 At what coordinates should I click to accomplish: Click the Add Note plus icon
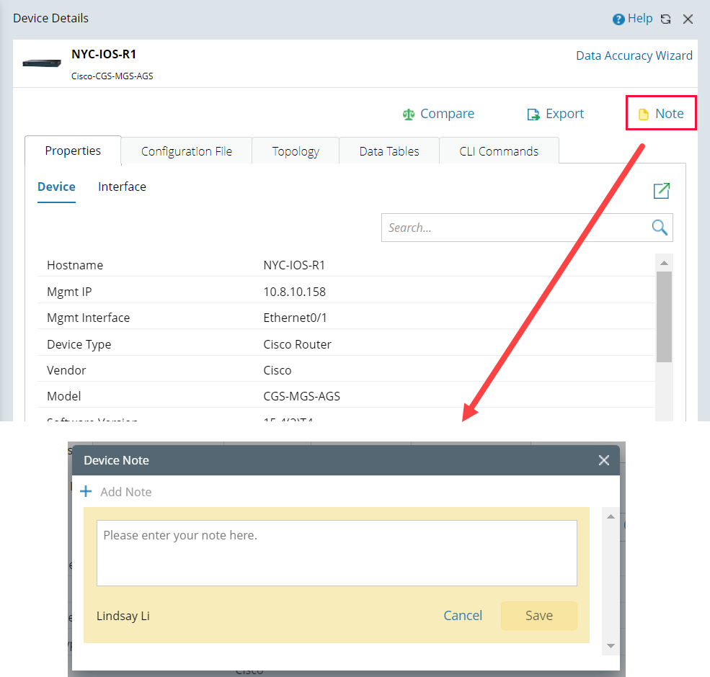pyautogui.click(x=86, y=491)
